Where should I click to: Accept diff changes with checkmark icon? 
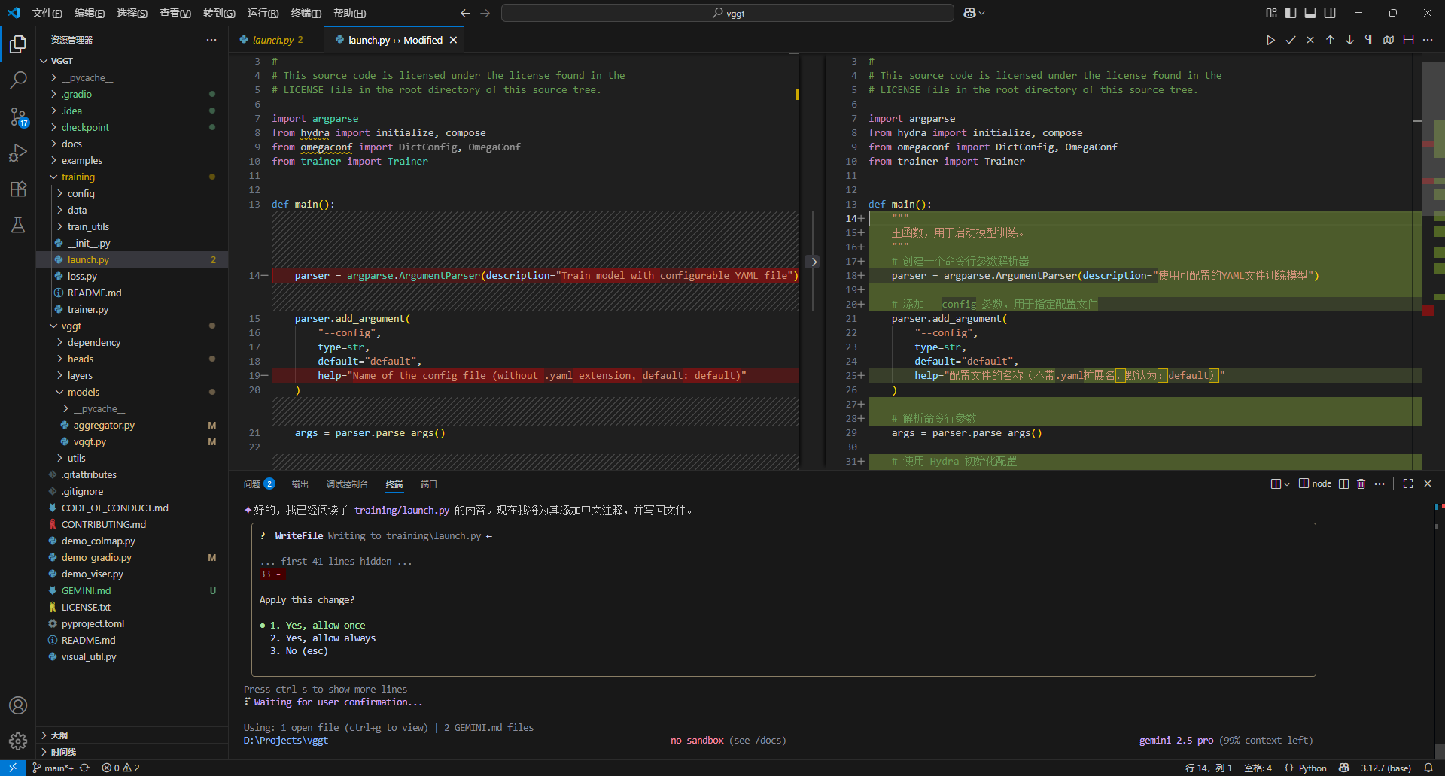pos(1291,40)
